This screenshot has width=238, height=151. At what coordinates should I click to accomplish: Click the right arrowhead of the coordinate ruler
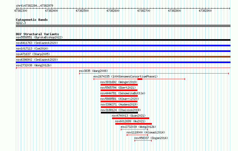point(230,8)
